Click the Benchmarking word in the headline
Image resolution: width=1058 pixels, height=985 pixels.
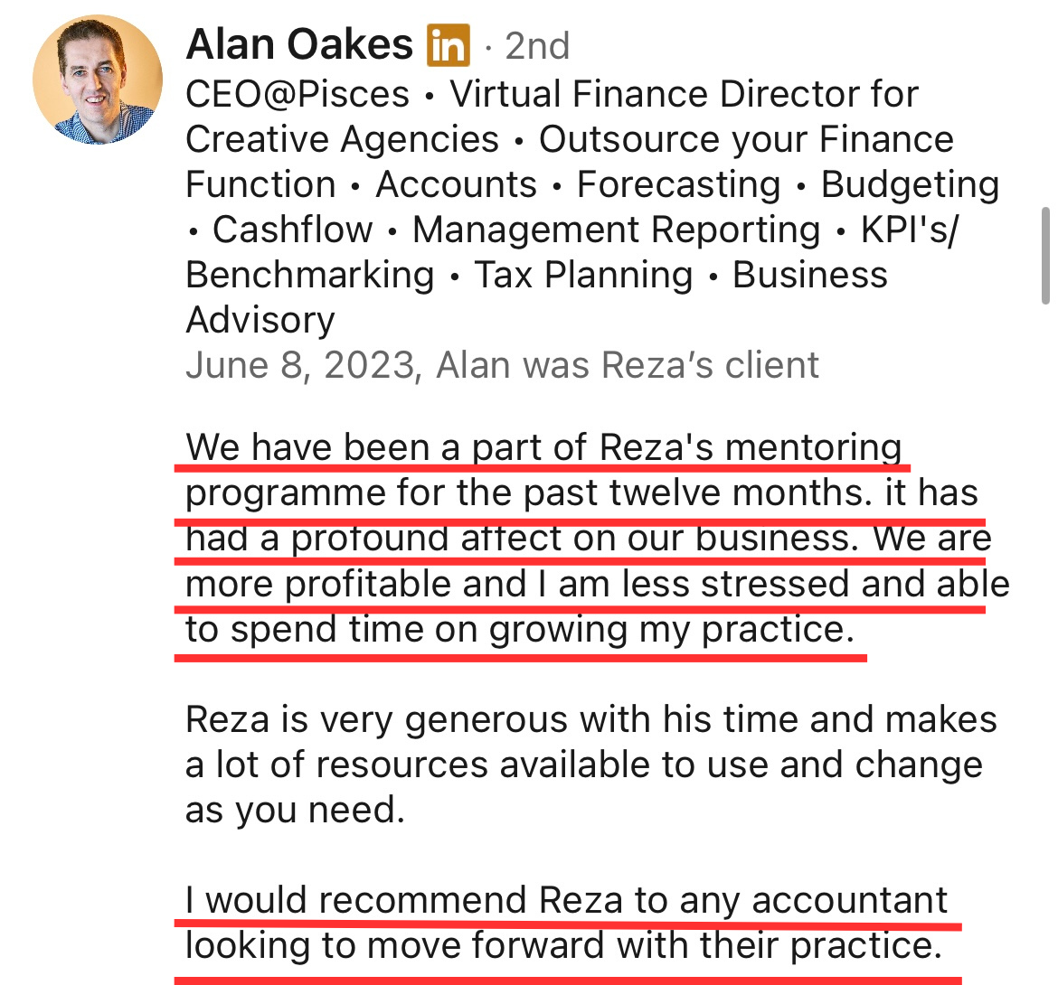click(x=309, y=275)
